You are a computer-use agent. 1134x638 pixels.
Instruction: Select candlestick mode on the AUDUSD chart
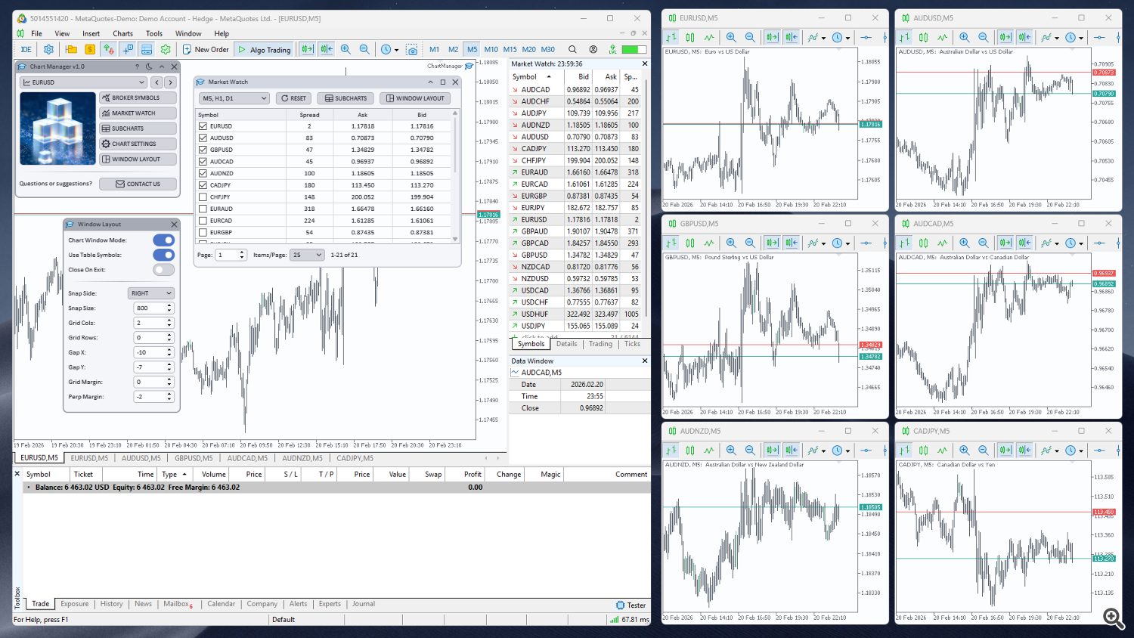click(923, 36)
